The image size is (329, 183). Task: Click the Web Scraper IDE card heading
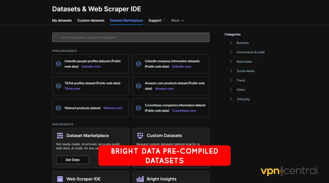coord(83,179)
